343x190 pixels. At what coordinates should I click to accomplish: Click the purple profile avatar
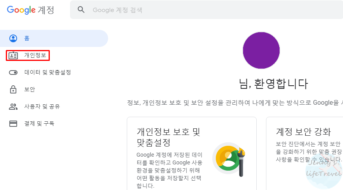pyautogui.click(x=261, y=50)
